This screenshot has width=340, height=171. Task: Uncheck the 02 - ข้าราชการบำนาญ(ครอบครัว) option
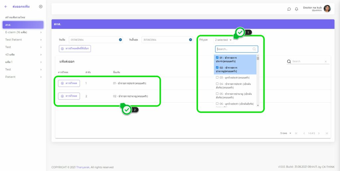(x=217, y=67)
